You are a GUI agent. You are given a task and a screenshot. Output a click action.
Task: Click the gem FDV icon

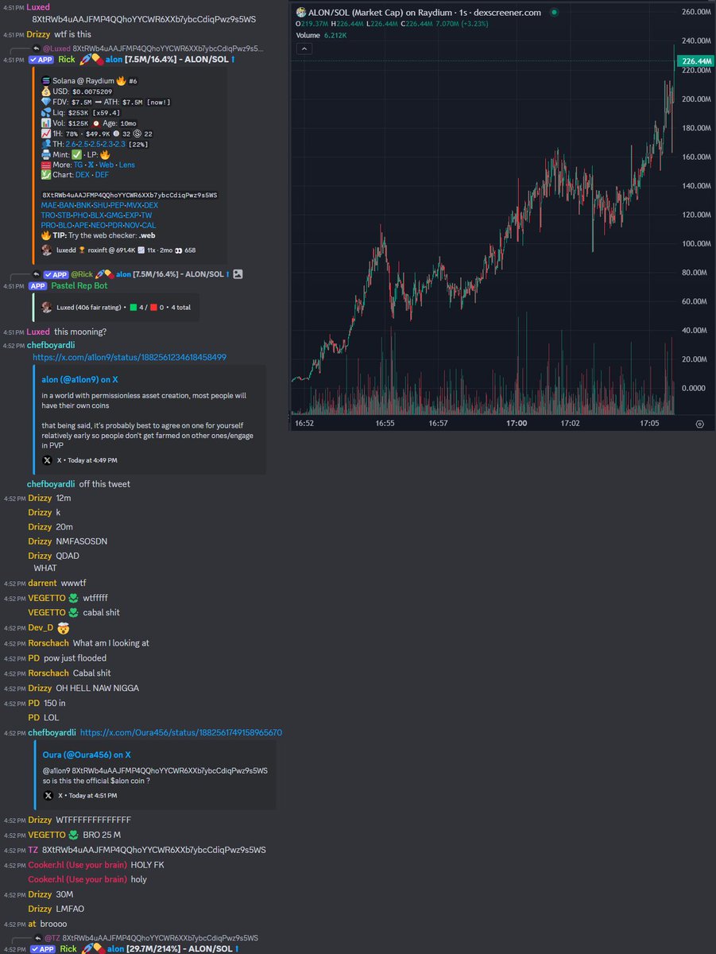[46, 102]
